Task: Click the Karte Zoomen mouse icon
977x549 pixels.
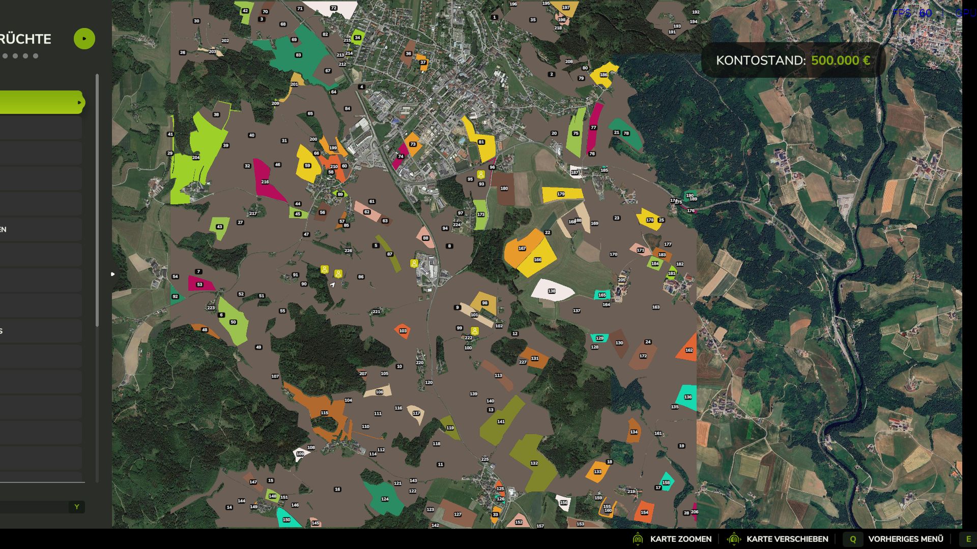Action: coord(638,539)
